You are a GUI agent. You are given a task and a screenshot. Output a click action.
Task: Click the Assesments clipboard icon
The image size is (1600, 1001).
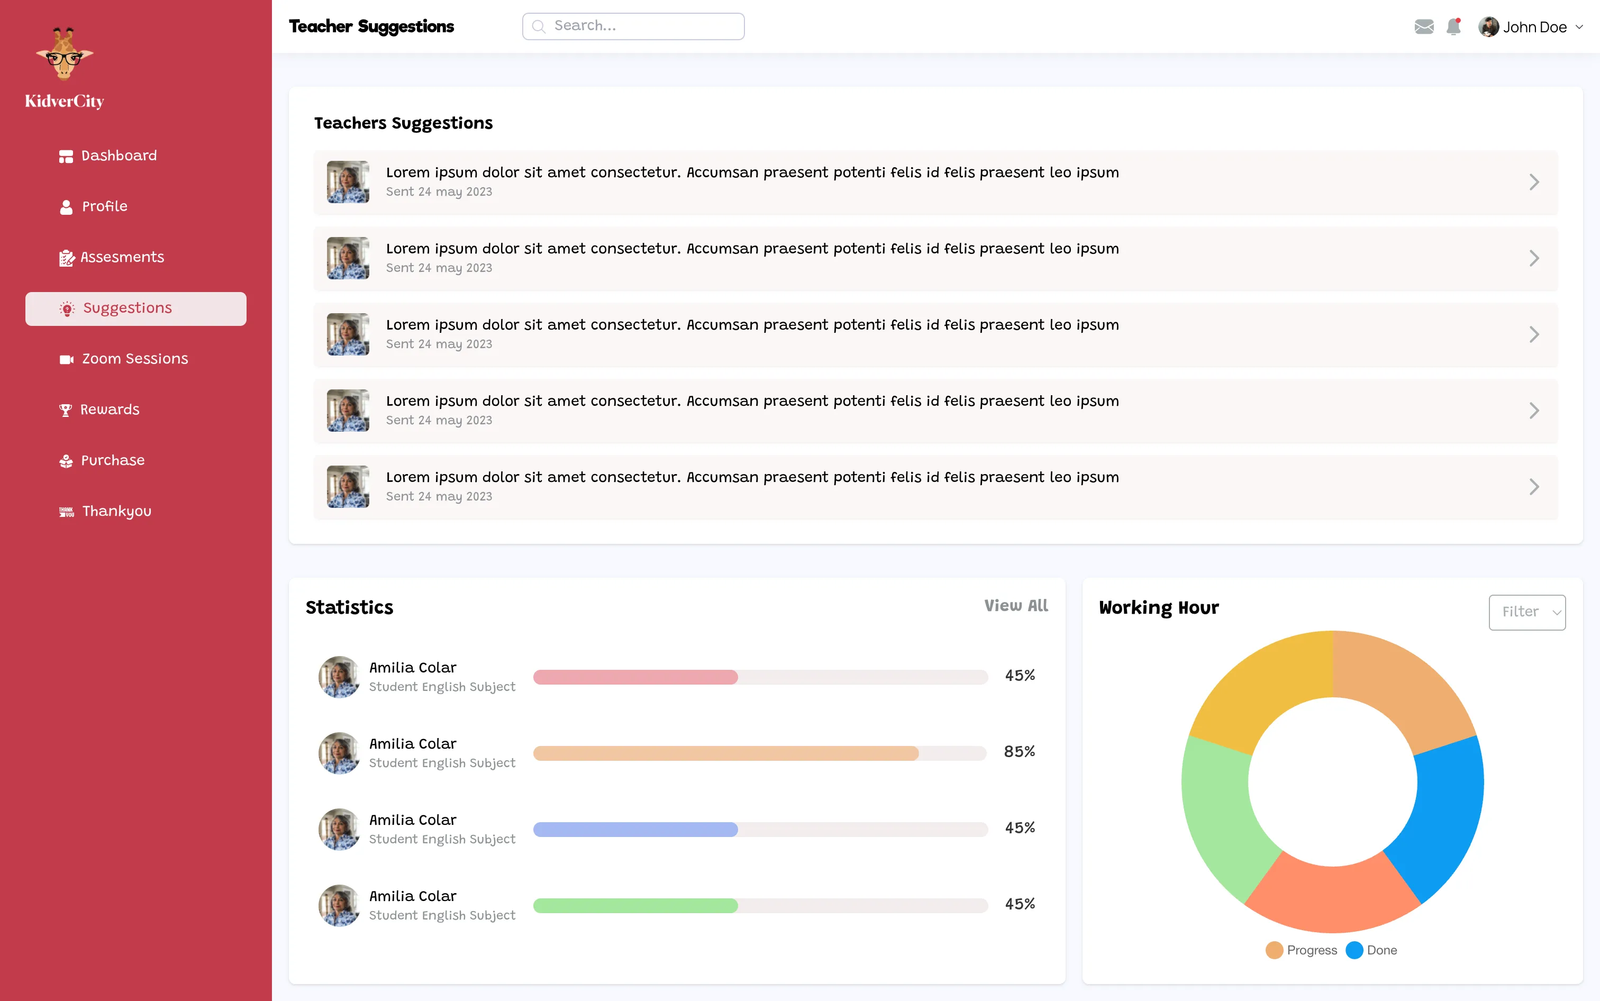tap(66, 258)
